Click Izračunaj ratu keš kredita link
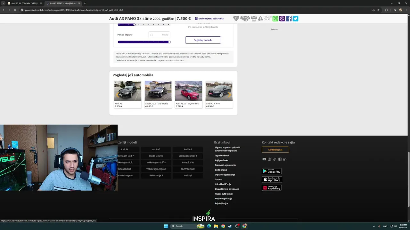 click(x=209, y=19)
